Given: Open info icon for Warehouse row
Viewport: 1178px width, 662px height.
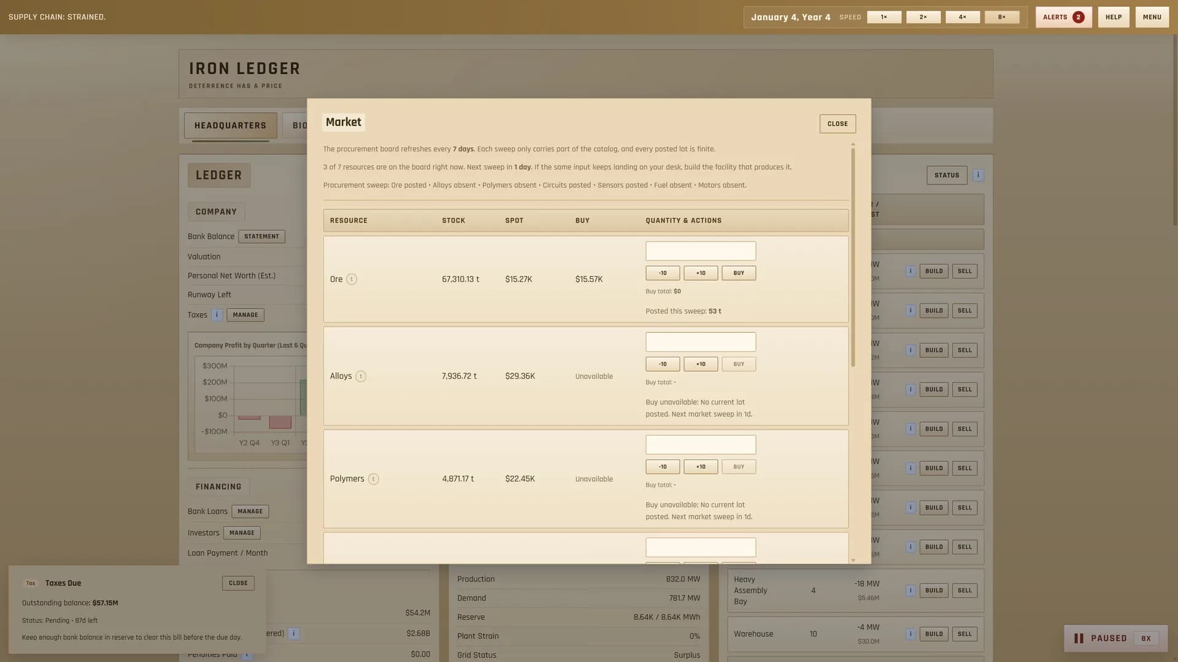Looking at the screenshot, I should point(910,634).
